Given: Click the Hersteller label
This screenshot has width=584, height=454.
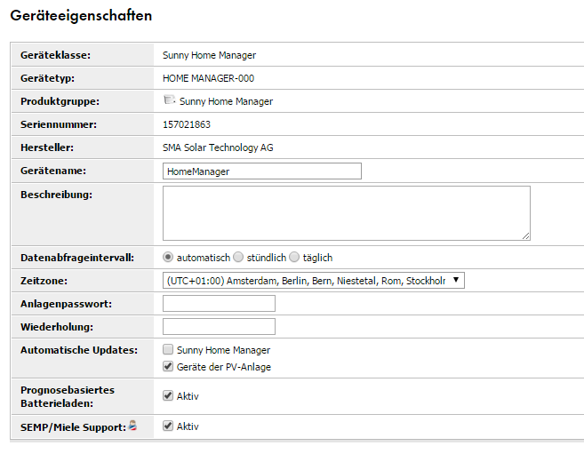Looking at the screenshot, I should tap(47, 147).
